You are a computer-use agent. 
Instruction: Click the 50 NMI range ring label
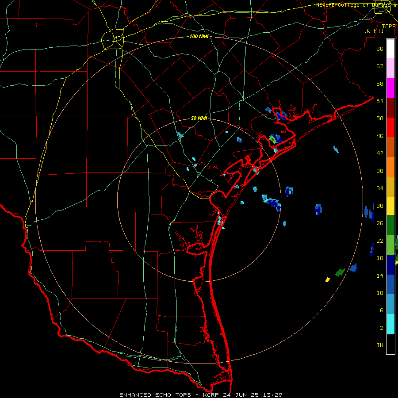(199, 118)
